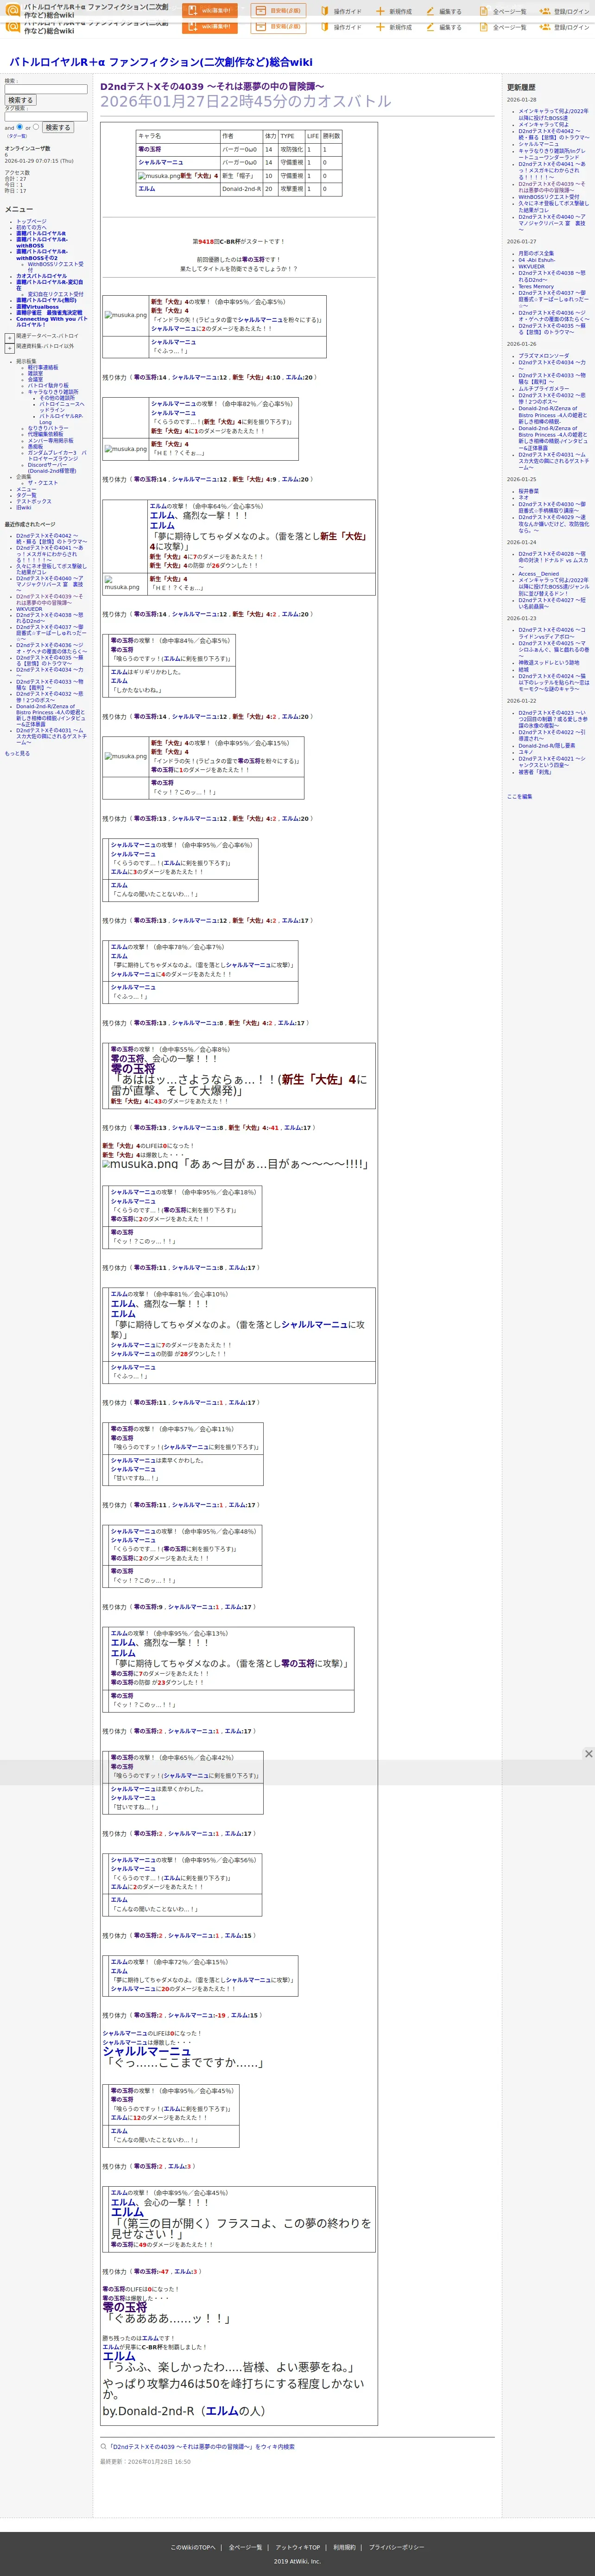Open 月影のボス全集 in update history

pos(536,253)
